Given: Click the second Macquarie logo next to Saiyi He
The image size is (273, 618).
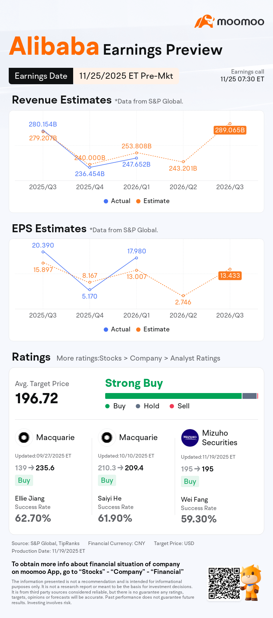Looking at the screenshot, I should (x=107, y=437).
